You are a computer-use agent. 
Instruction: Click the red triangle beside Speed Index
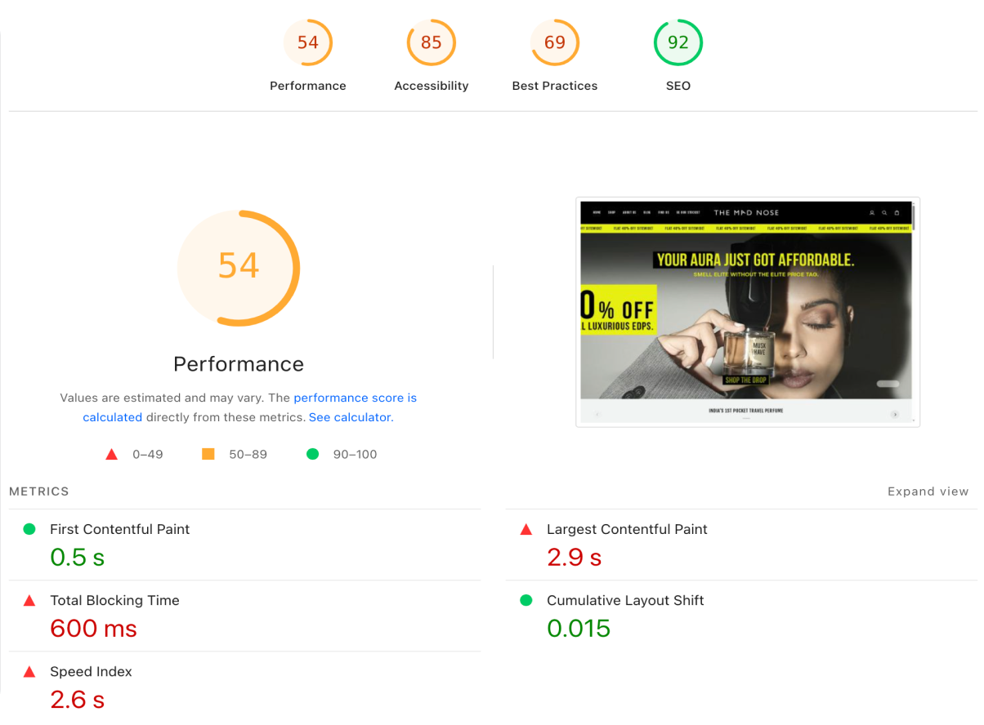coord(29,672)
